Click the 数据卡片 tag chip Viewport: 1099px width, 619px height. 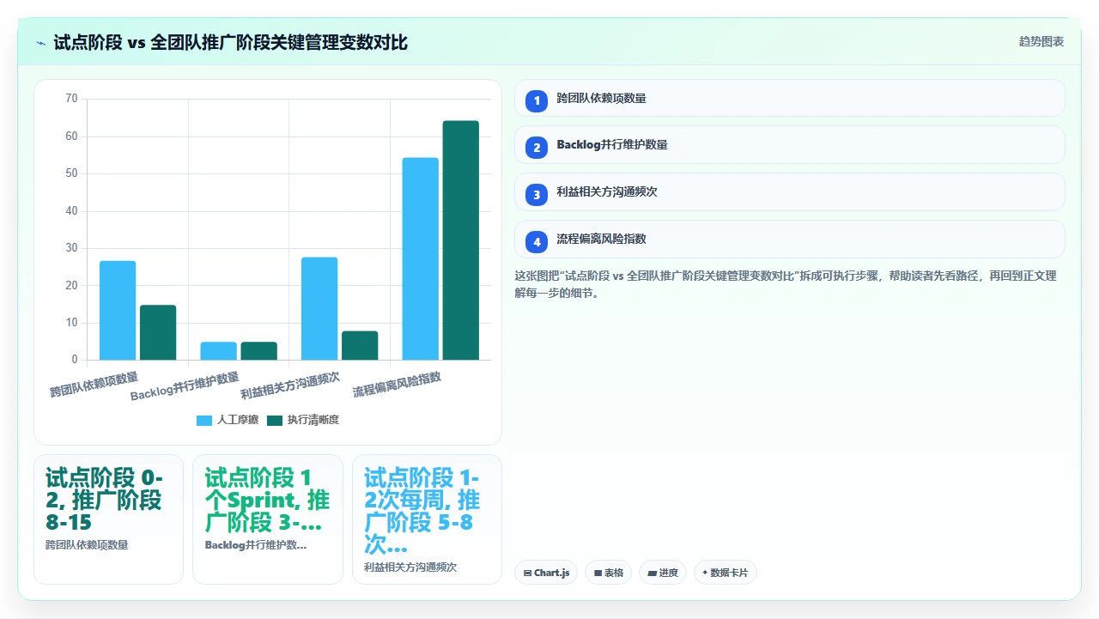click(x=725, y=573)
